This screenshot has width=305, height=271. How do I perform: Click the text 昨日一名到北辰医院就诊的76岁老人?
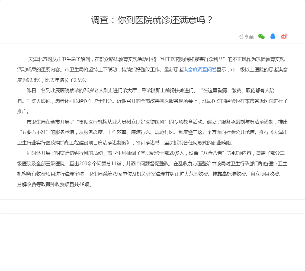pos(65,91)
